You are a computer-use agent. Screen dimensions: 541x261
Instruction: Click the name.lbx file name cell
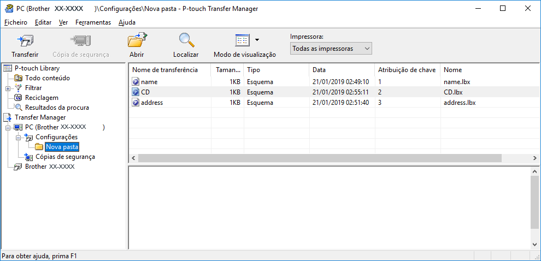click(x=457, y=82)
